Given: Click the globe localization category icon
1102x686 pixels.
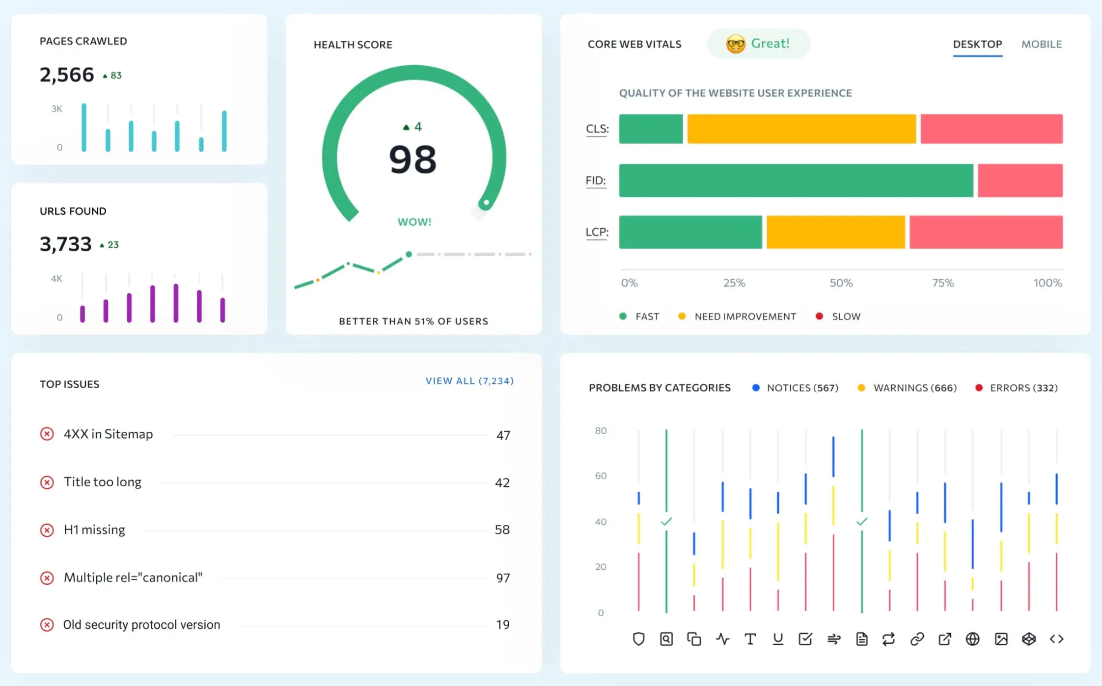Looking at the screenshot, I should [972, 639].
